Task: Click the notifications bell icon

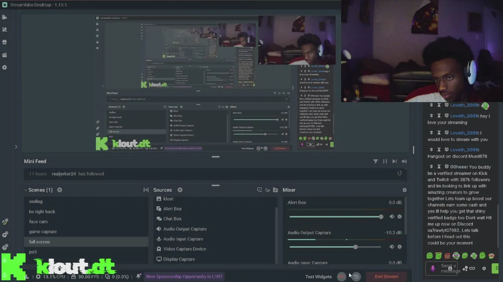Action: click(x=138, y=277)
